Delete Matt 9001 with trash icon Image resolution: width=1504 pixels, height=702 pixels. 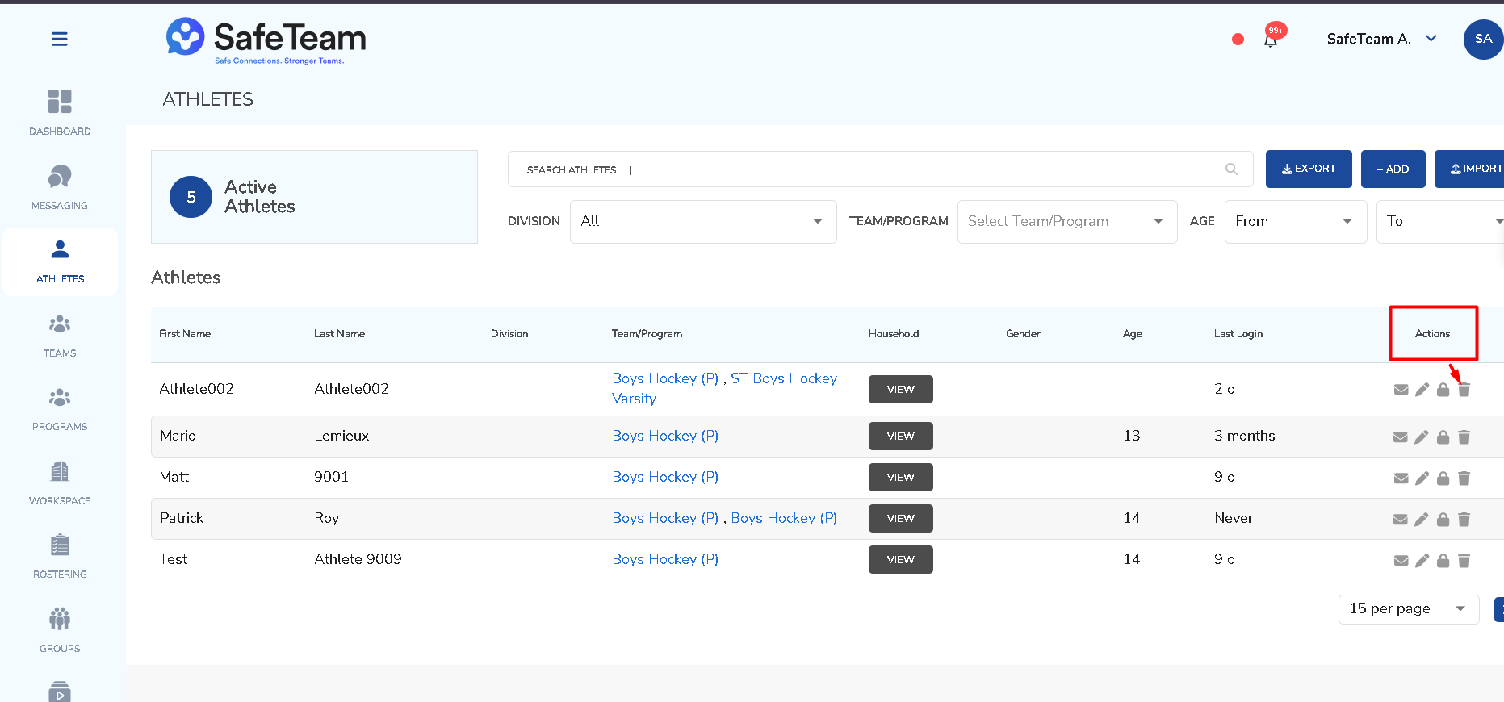tap(1464, 478)
